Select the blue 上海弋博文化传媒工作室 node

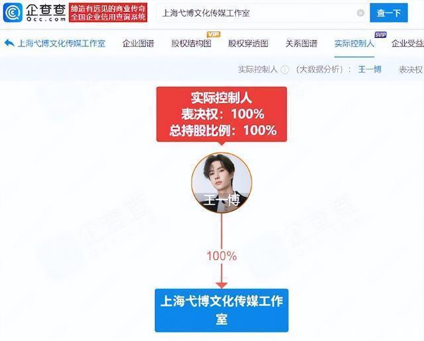point(221,310)
